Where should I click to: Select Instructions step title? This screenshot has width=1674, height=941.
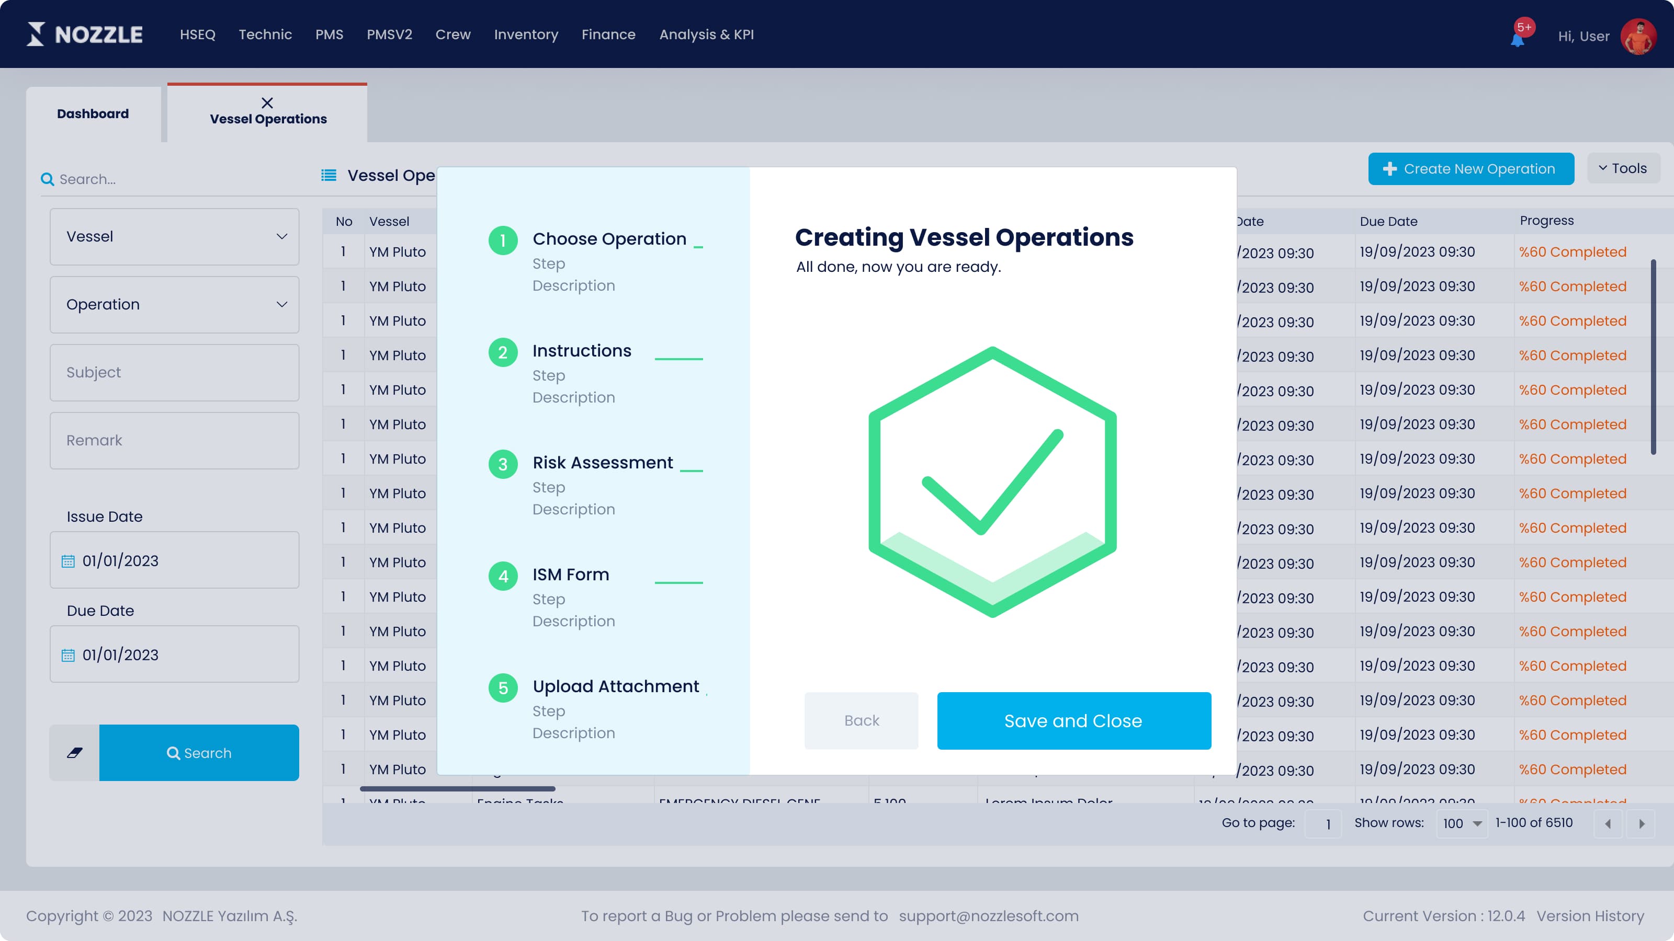(582, 351)
